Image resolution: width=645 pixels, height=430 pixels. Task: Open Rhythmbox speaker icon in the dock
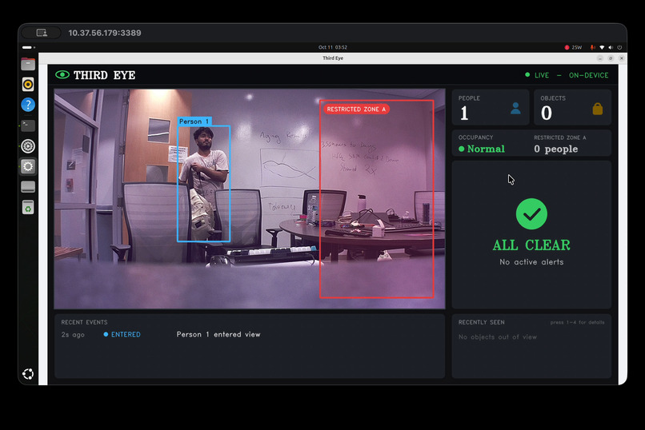point(28,84)
